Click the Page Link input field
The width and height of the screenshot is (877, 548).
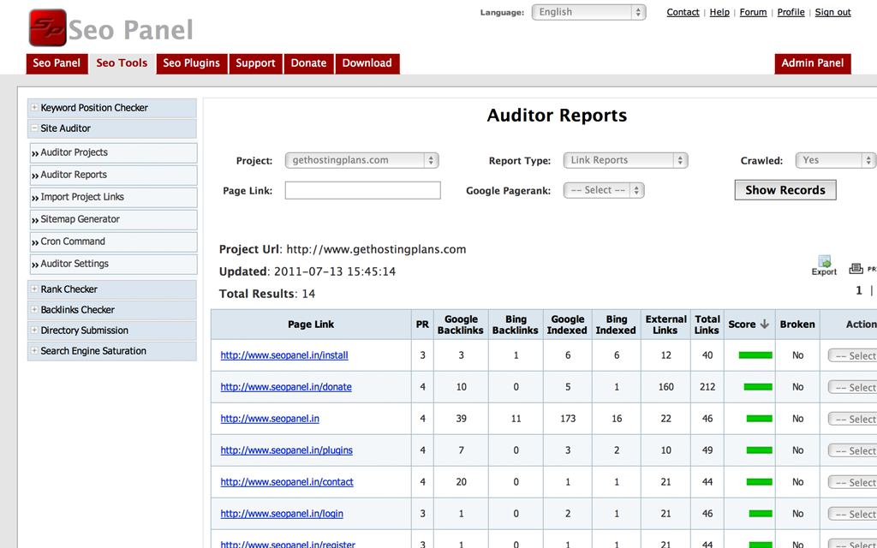point(362,190)
